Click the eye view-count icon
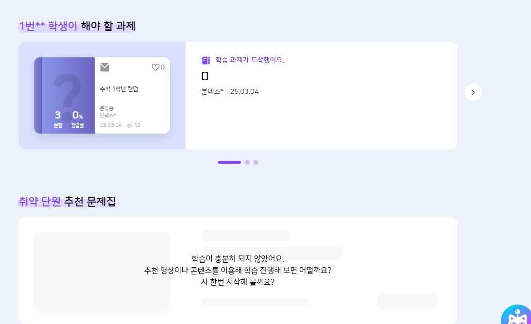Image resolution: width=531 pixels, height=324 pixels. pyautogui.click(x=129, y=125)
